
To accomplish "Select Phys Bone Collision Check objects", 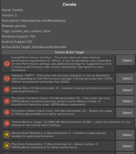I will pyautogui.click(x=125, y=113).
